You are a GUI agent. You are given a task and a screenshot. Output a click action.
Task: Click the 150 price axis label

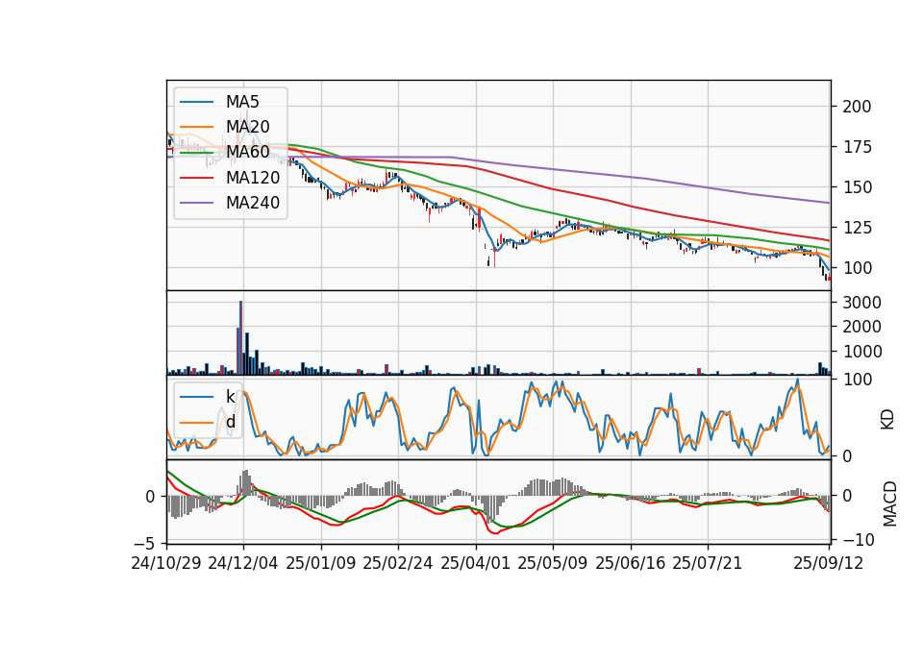pos(857,187)
